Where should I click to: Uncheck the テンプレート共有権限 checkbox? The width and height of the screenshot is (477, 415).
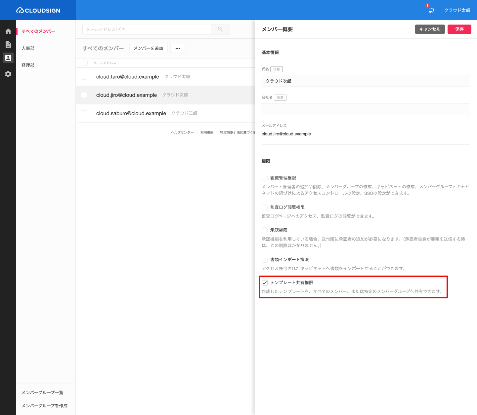pos(265,283)
